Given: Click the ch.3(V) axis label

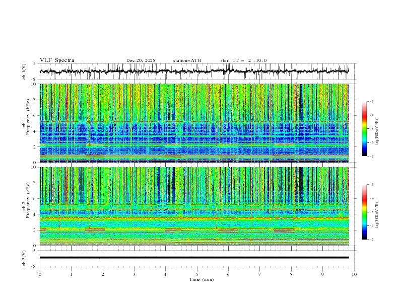Looking at the screenshot, I should 24,258.
